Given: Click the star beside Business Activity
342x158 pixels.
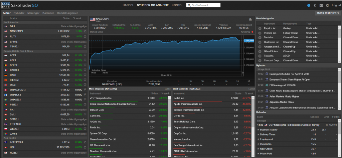Looking at the screenshot, I should (258, 130).
